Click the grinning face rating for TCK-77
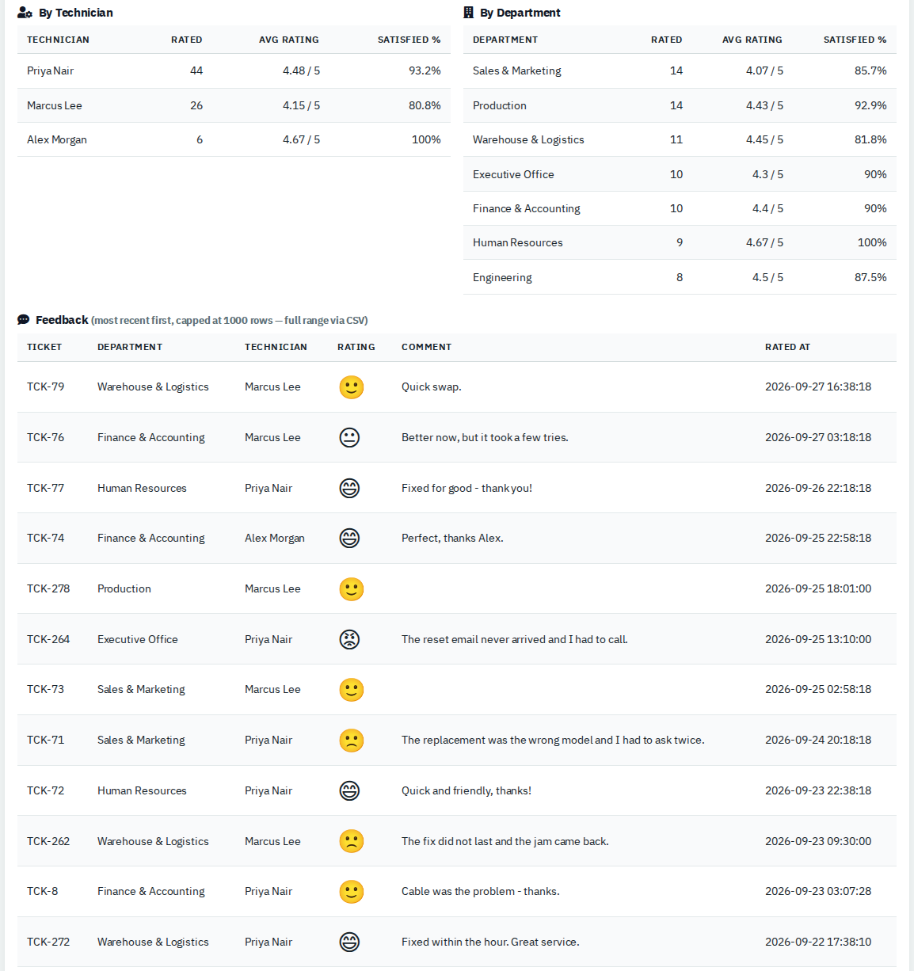Image resolution: width=914 pixels, height=971 pixels. [x=349, y=489]
